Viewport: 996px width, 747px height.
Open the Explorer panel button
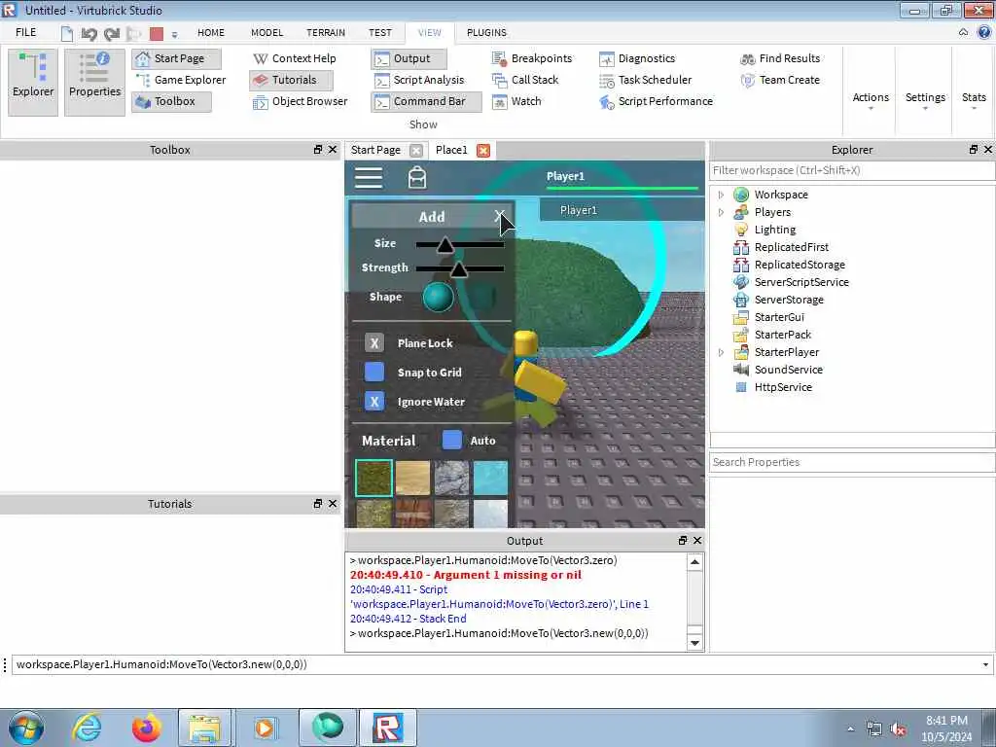point(33,82)
